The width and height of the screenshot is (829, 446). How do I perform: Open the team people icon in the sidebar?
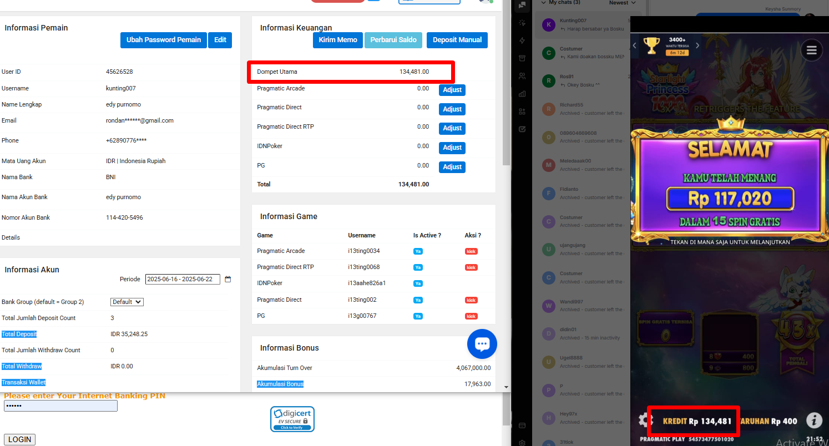(522, 76)
